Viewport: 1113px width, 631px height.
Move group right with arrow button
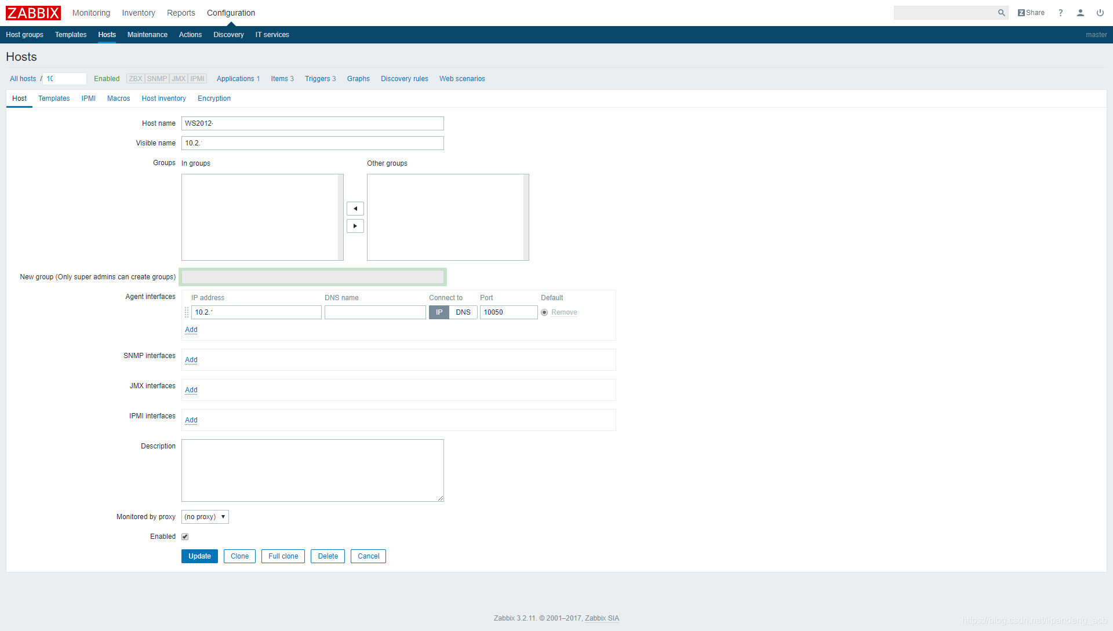click(x=355, y=226)
